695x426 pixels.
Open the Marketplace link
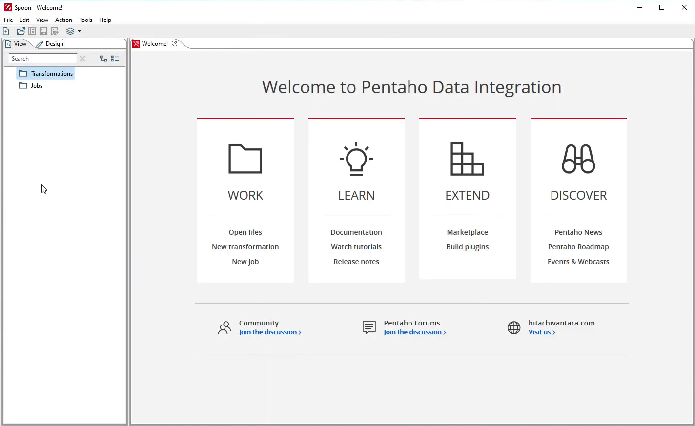(468, 232)
